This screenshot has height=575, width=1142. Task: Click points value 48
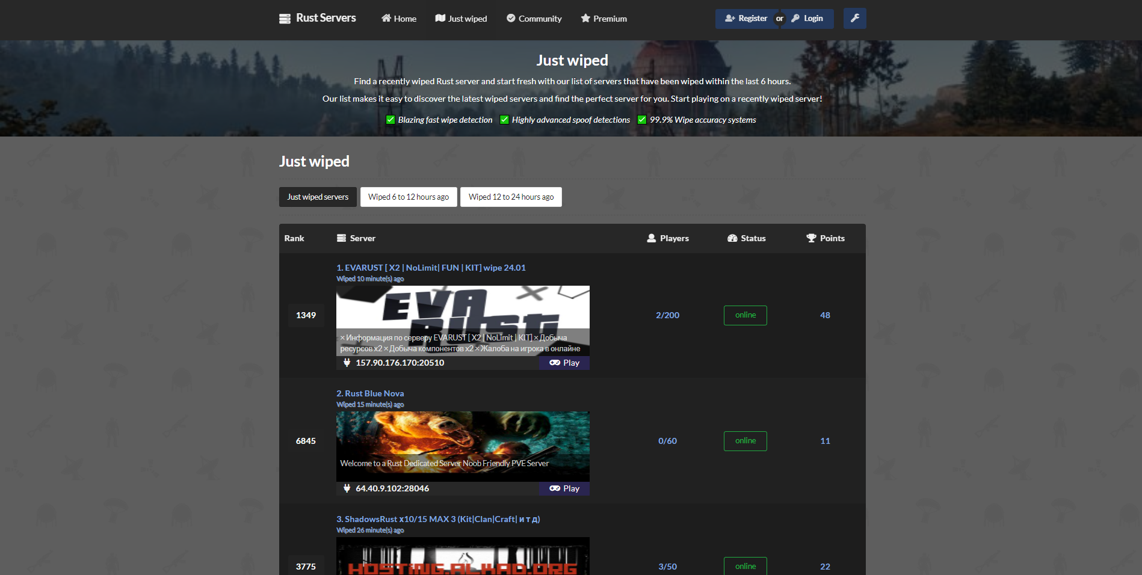(826, 315)
